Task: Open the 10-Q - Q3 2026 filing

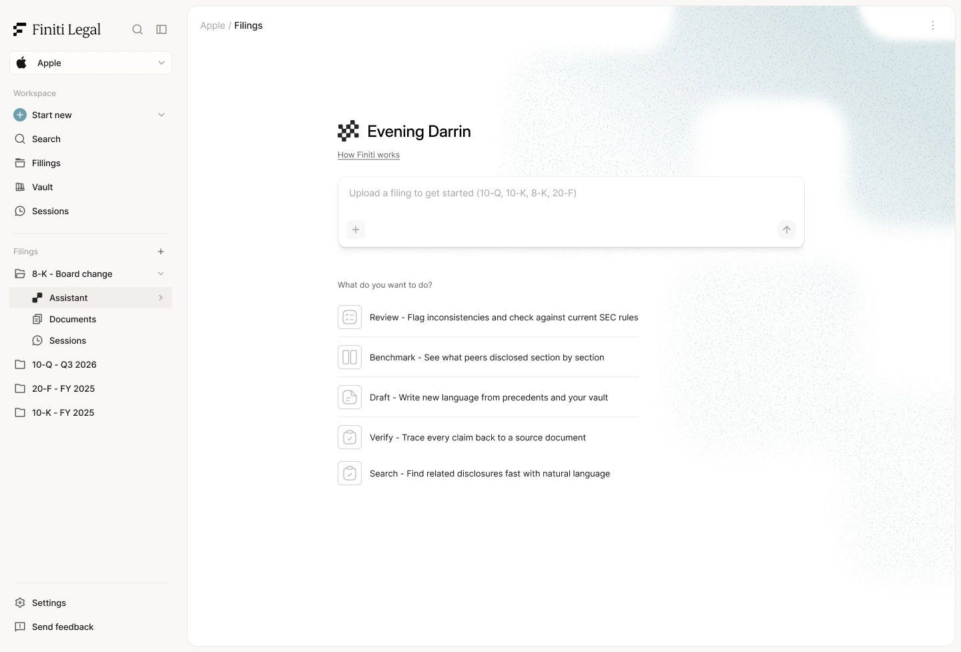Action: tap(91, 364)
